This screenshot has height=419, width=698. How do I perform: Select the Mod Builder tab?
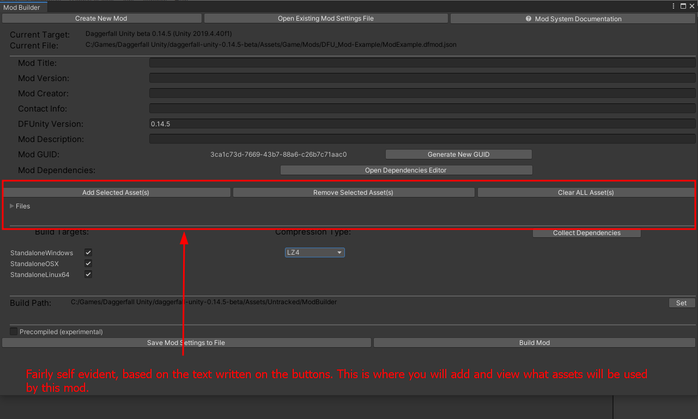pos(23,7)
